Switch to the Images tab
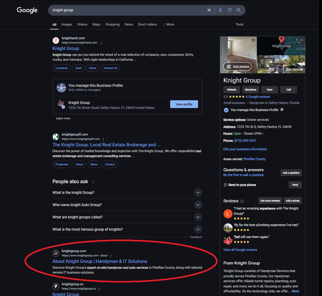 pos(67,24)
